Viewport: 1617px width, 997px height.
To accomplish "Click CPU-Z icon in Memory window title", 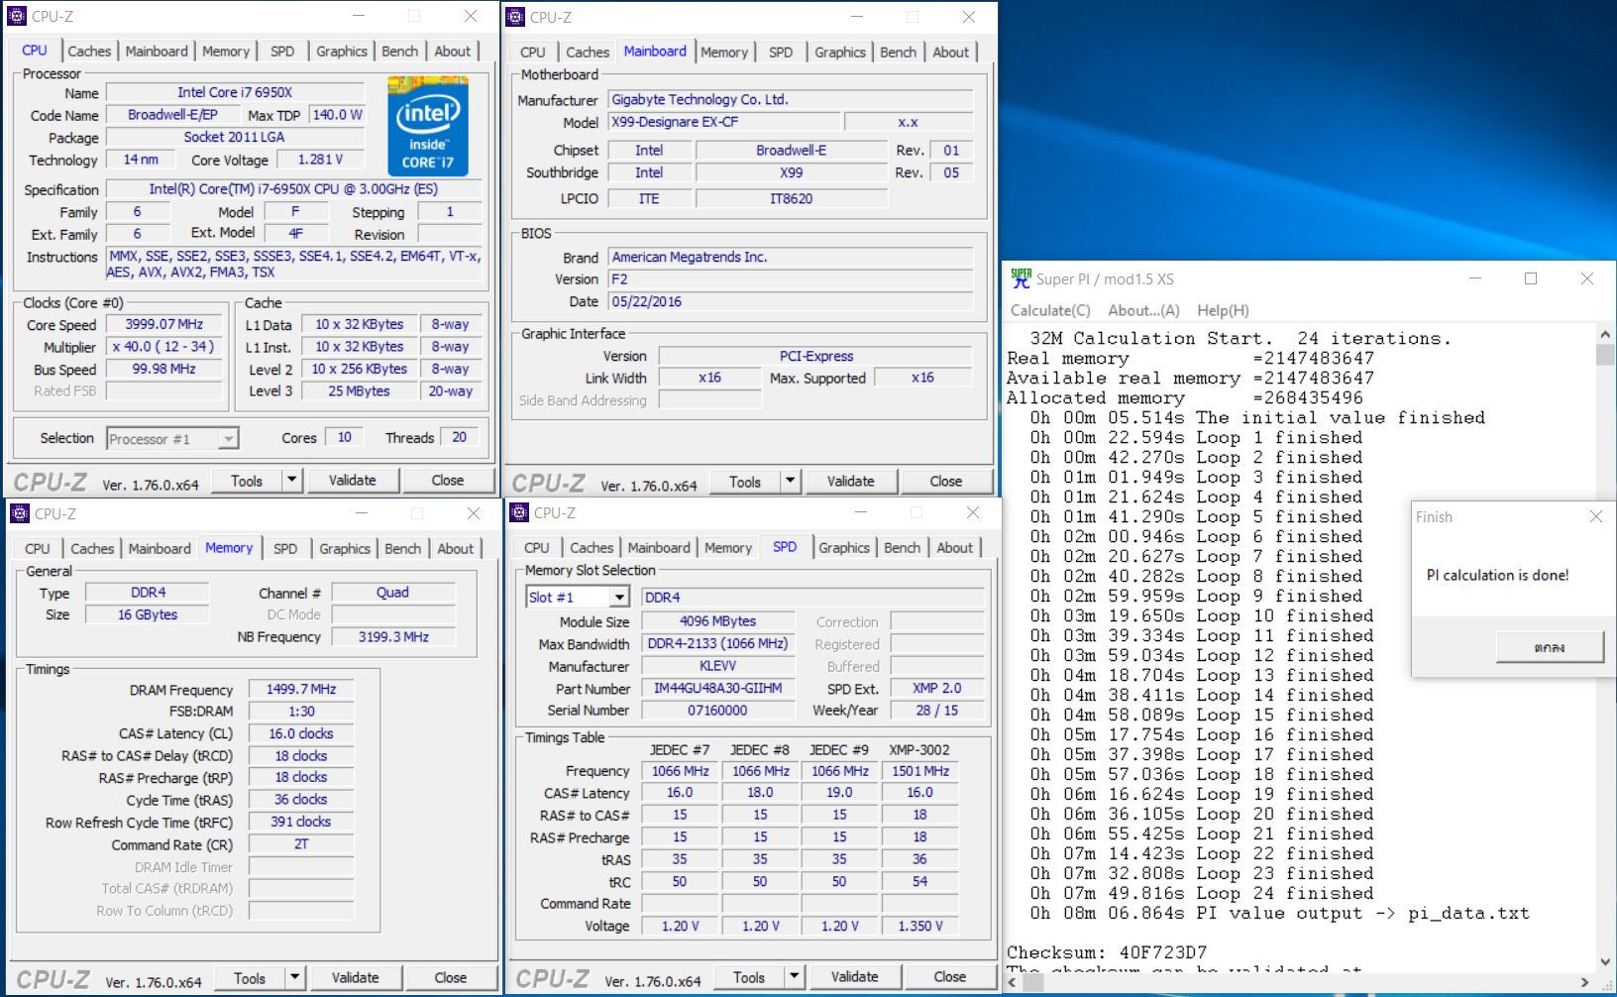I will pos(20,513).
